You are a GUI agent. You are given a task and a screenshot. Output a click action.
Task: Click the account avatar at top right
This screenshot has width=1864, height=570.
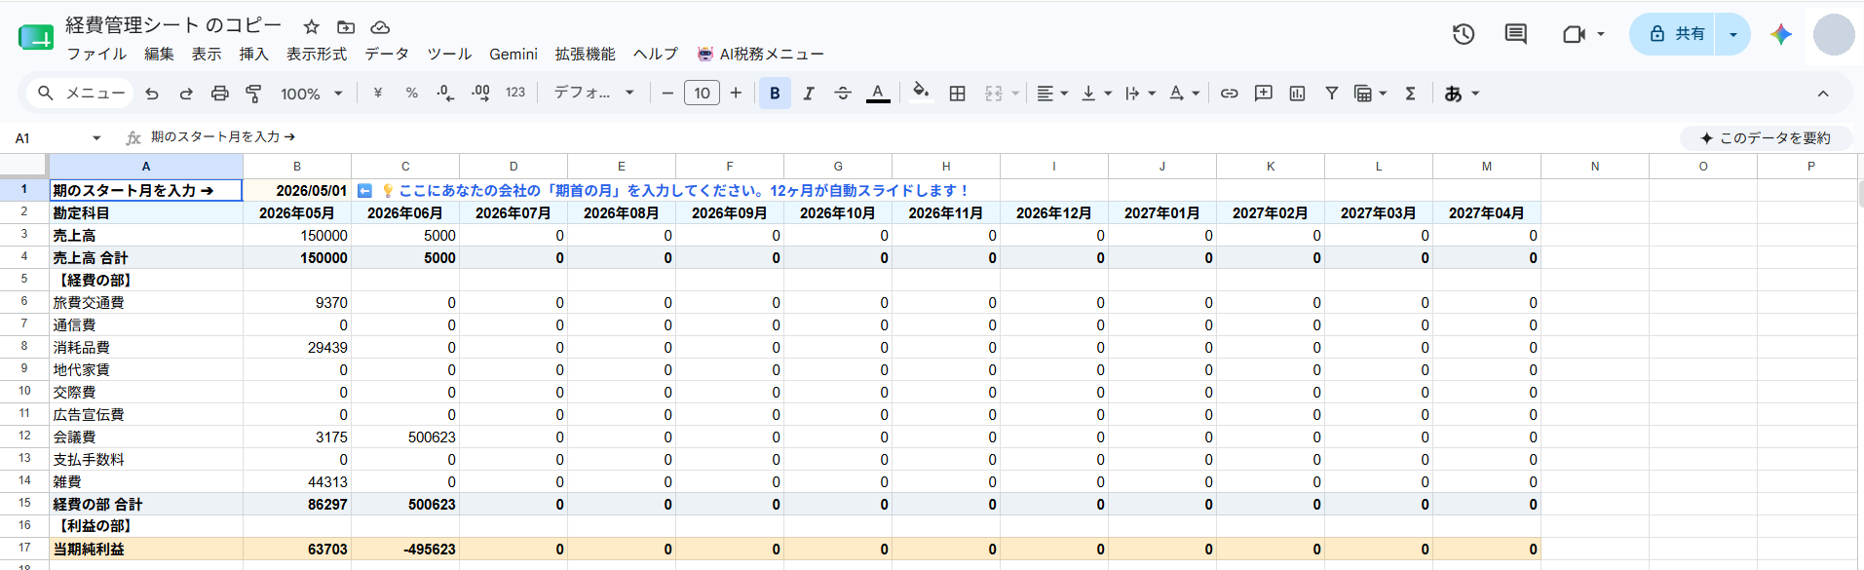pos(1833,34)
